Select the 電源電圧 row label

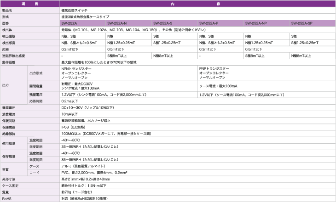point(9,107)
